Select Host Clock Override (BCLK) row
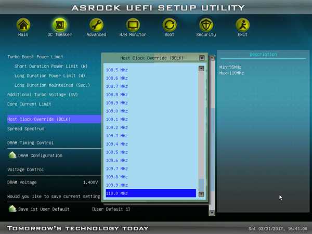312x234 pixels. point(54,119)
